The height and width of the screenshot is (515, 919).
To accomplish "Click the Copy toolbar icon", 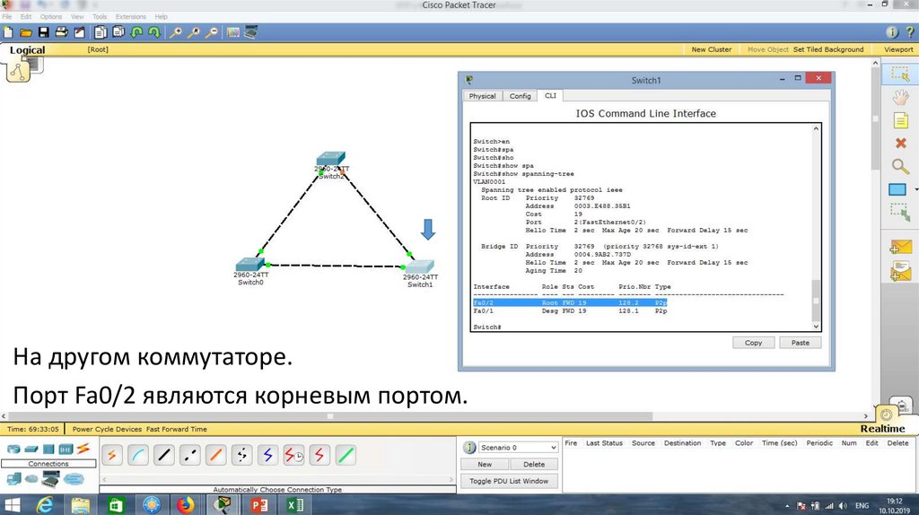I will tap(101, 32).
